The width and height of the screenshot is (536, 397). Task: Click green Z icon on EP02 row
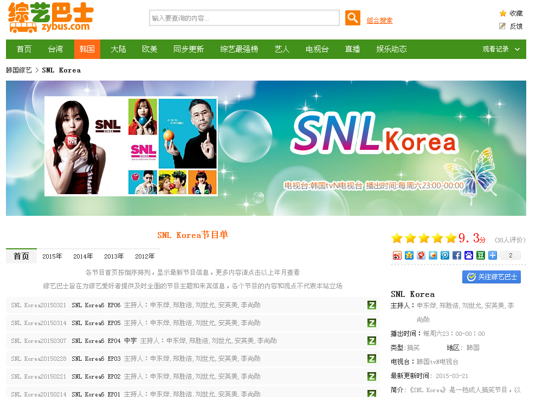tap(372, 376)
